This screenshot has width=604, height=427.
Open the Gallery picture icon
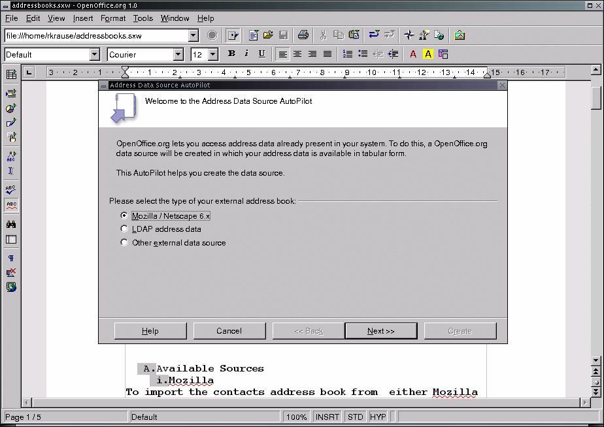(460, 35)
